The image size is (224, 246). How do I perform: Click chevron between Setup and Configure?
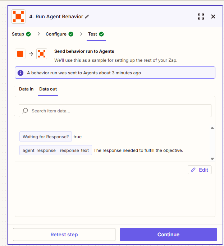(x=38, y=34)
